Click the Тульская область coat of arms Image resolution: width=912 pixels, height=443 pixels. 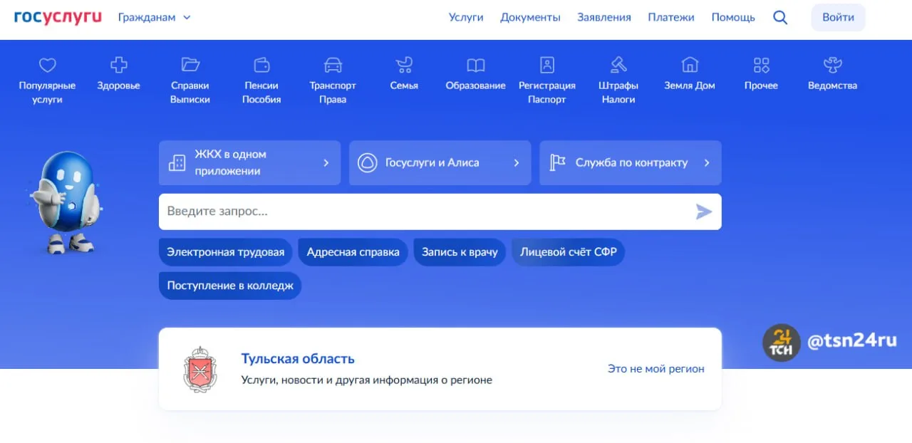click(199, 369)
